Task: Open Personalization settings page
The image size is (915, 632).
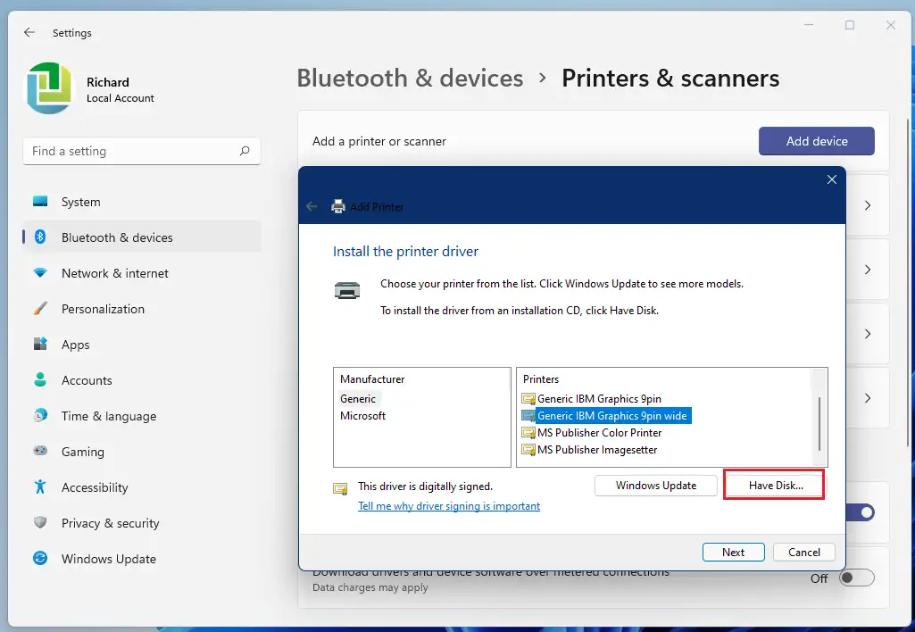Action: coord(142,309)
